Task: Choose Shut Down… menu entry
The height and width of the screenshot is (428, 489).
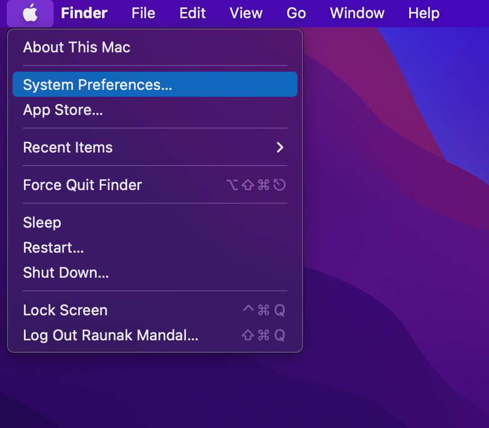Action: [155, 273]
